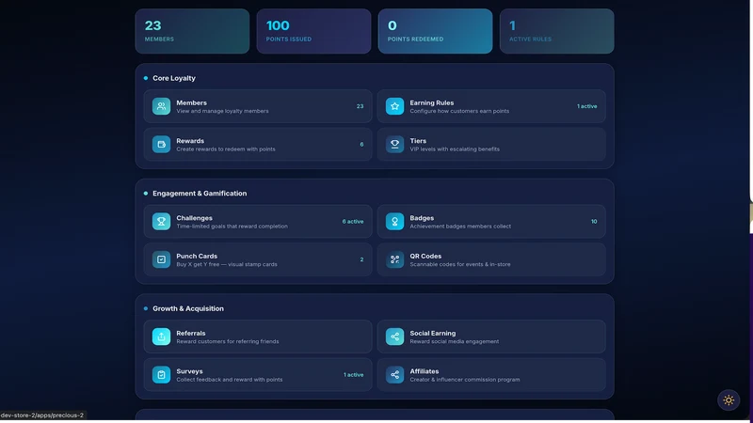
Task: Open QR Codes title
Action: coord(425,256)
